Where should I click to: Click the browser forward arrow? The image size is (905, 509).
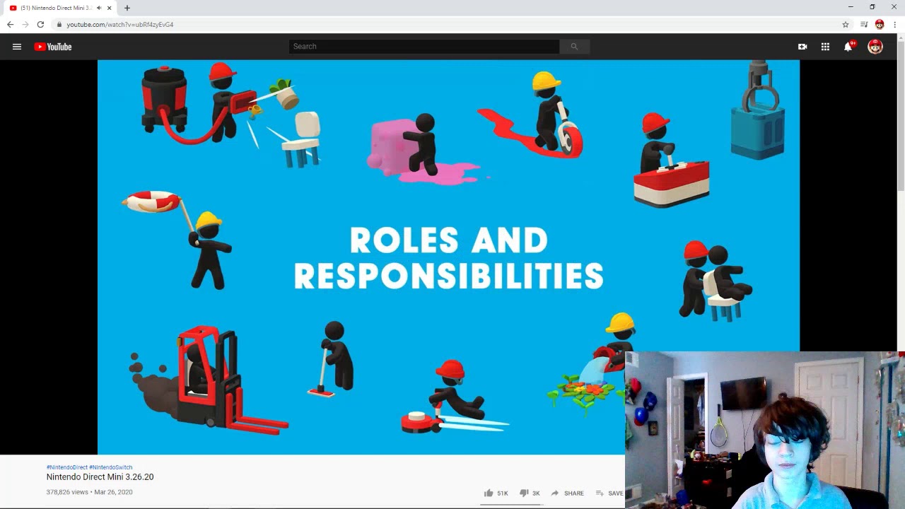(x=25, y=24)
